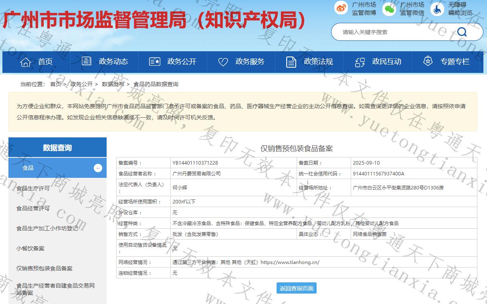This screenshot has height=304, width=487.
Task: Select 食品生产许可 in the sidebar
Action: [x=33, y=188]
